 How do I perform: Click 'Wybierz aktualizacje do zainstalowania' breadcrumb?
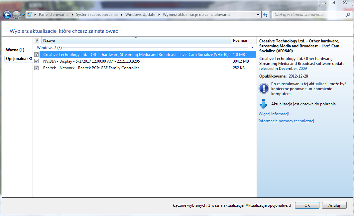pos(196,15)
